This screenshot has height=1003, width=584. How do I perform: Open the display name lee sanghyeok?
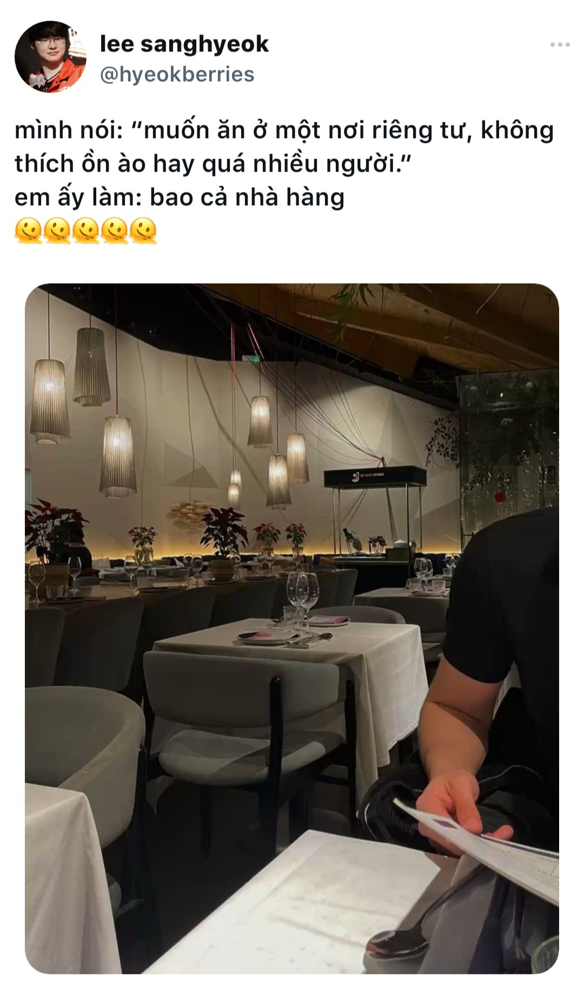click(x=184, y=44)
